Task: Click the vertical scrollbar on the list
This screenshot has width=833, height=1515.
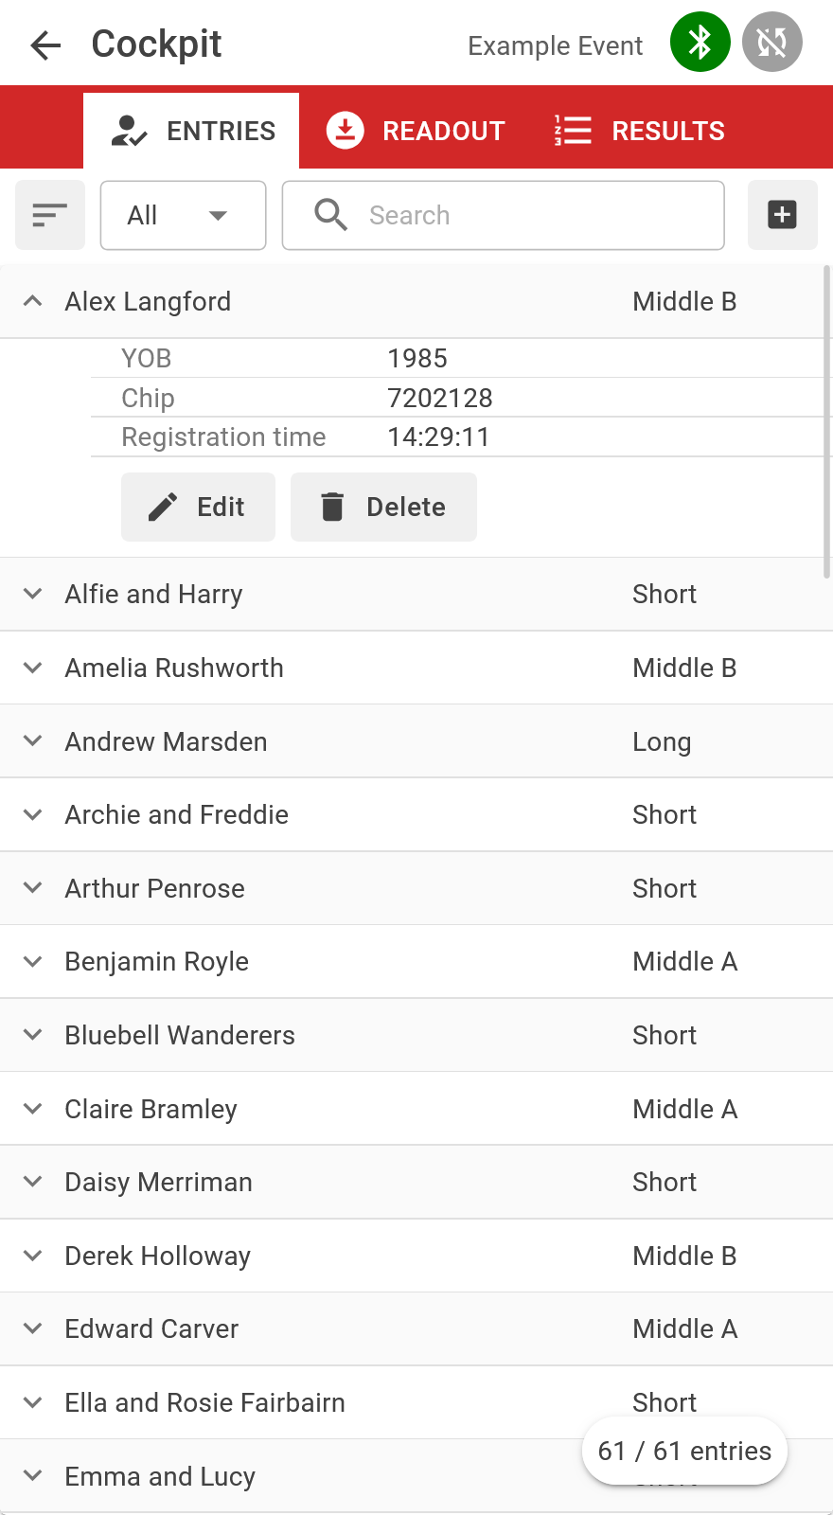Action: 827,421
